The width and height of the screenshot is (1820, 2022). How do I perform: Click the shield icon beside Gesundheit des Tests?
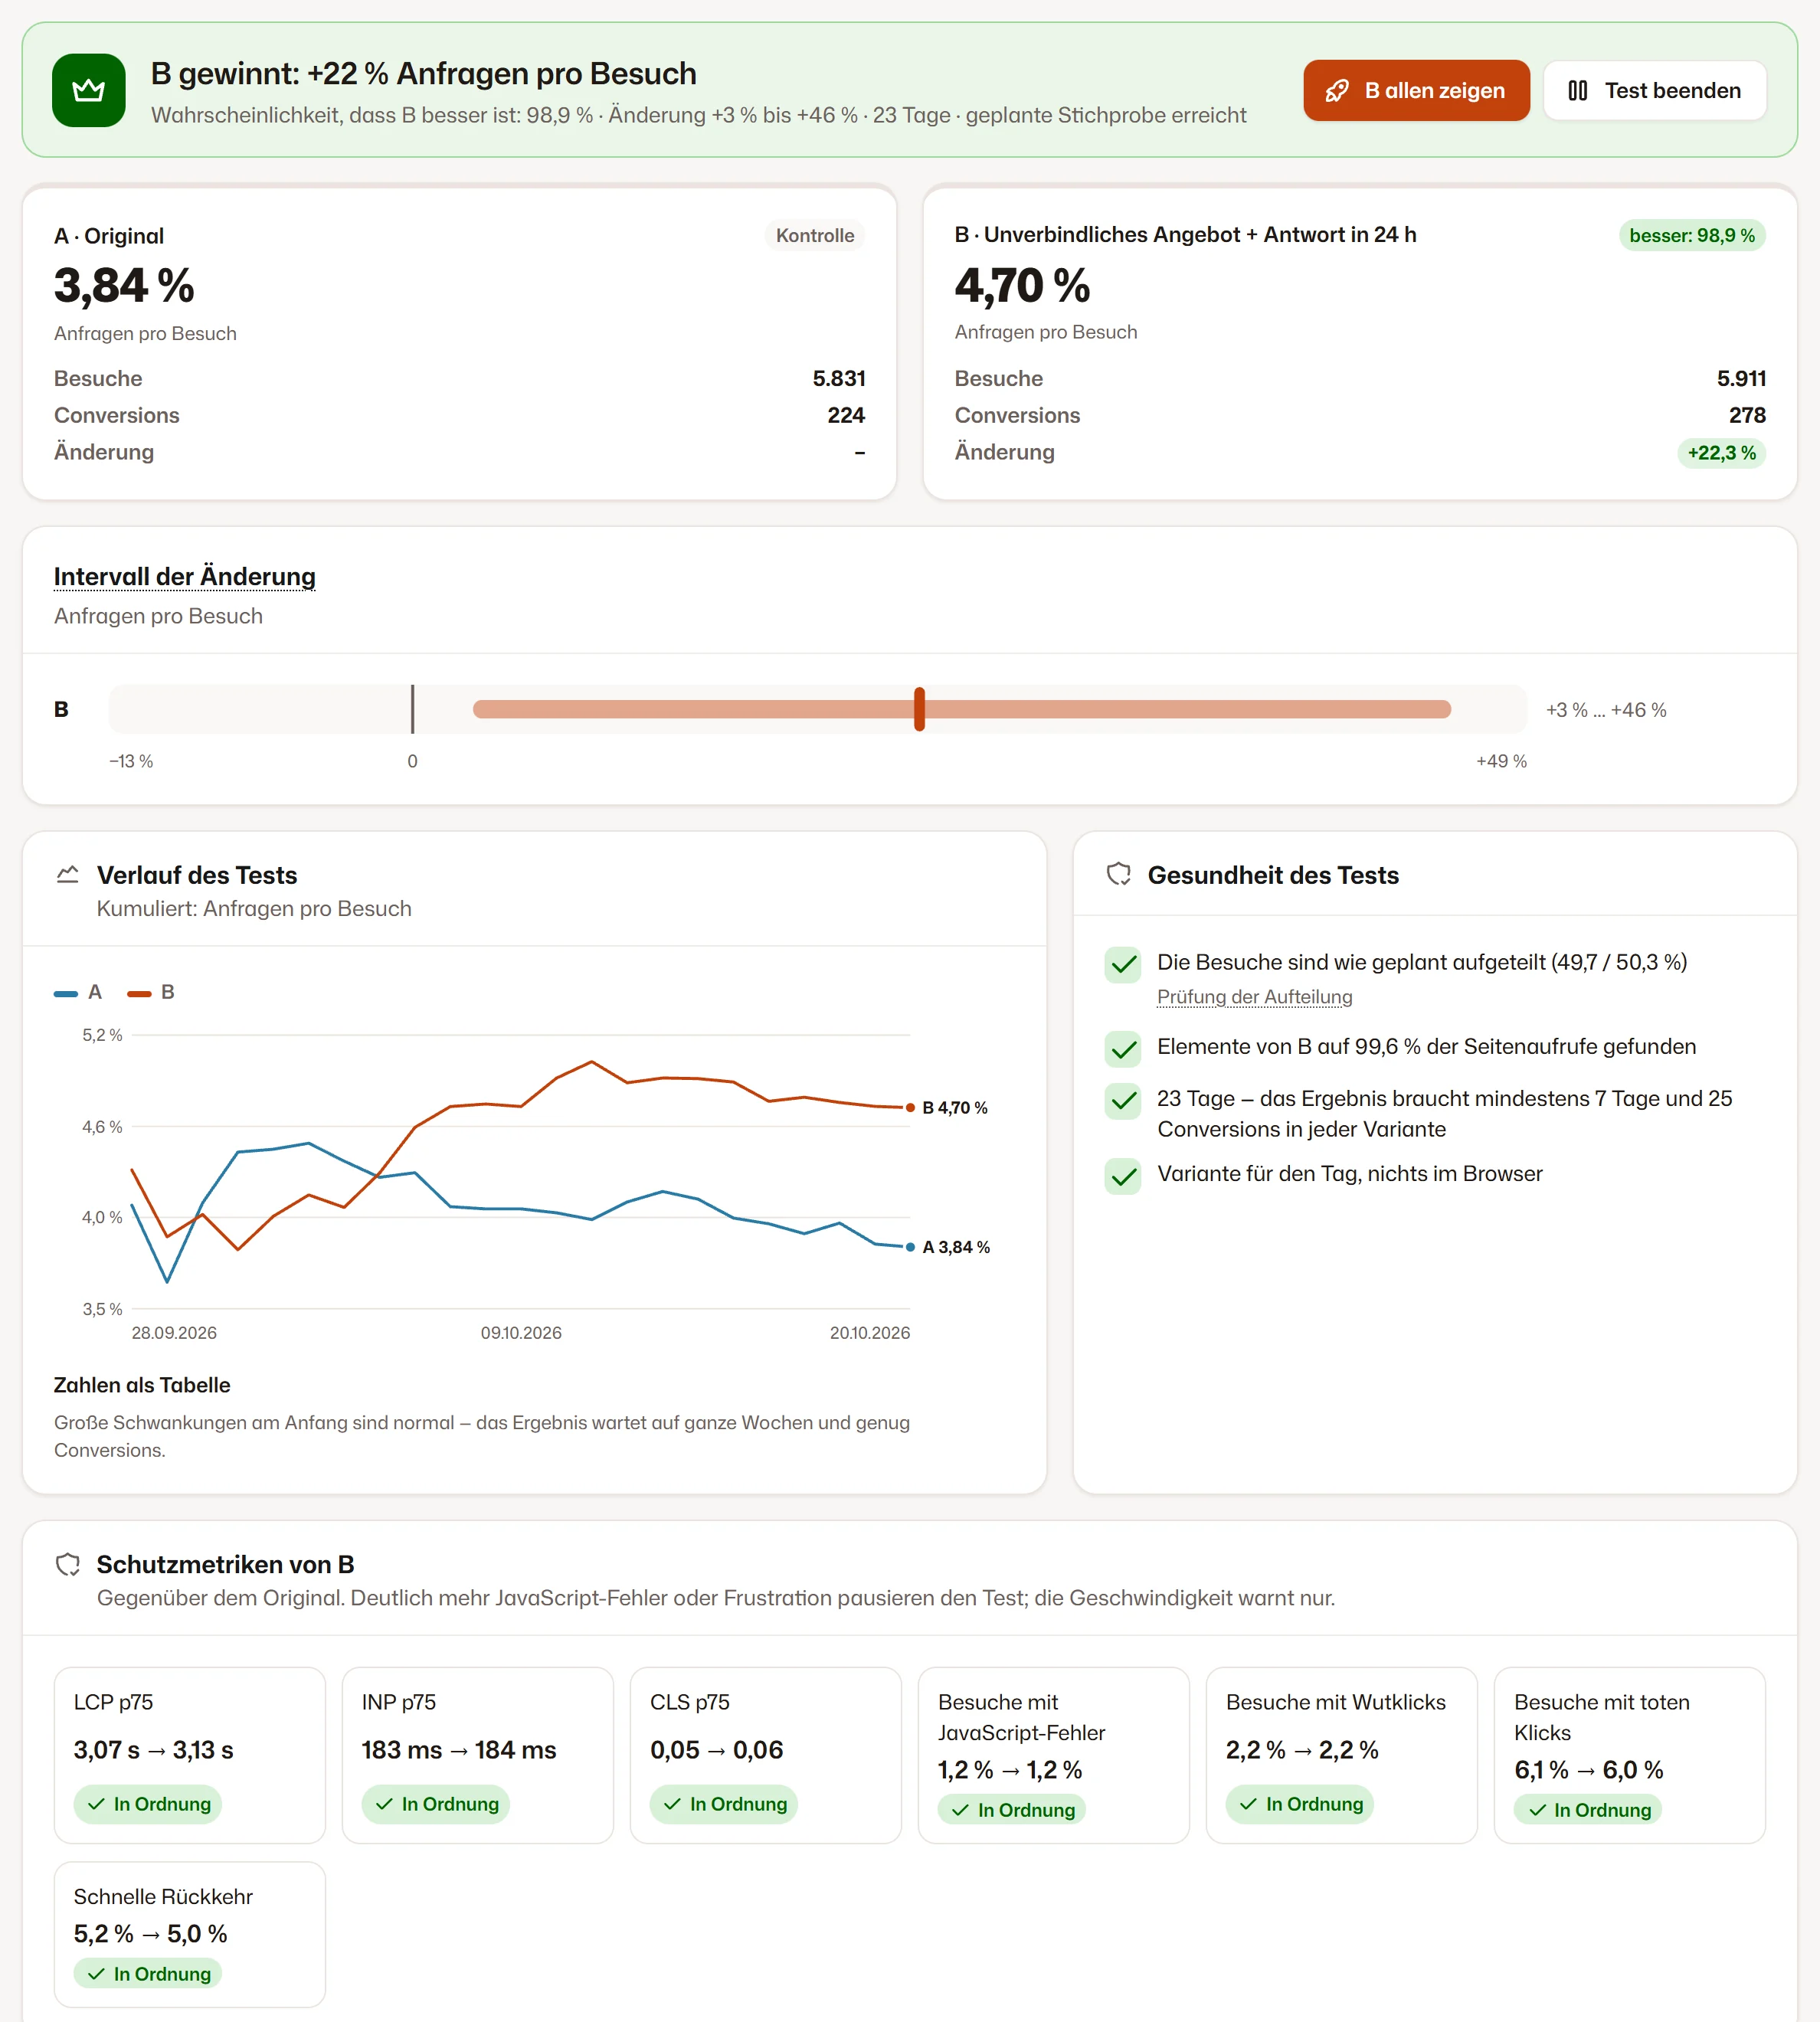click(x=1118, y=875)
